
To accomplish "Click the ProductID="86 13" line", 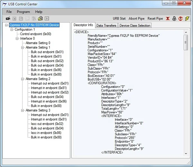I will 100,61.
